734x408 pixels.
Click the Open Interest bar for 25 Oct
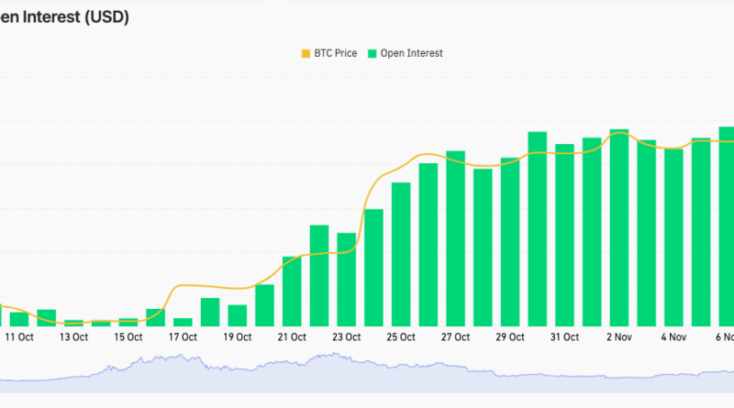(x=401, y=254)
